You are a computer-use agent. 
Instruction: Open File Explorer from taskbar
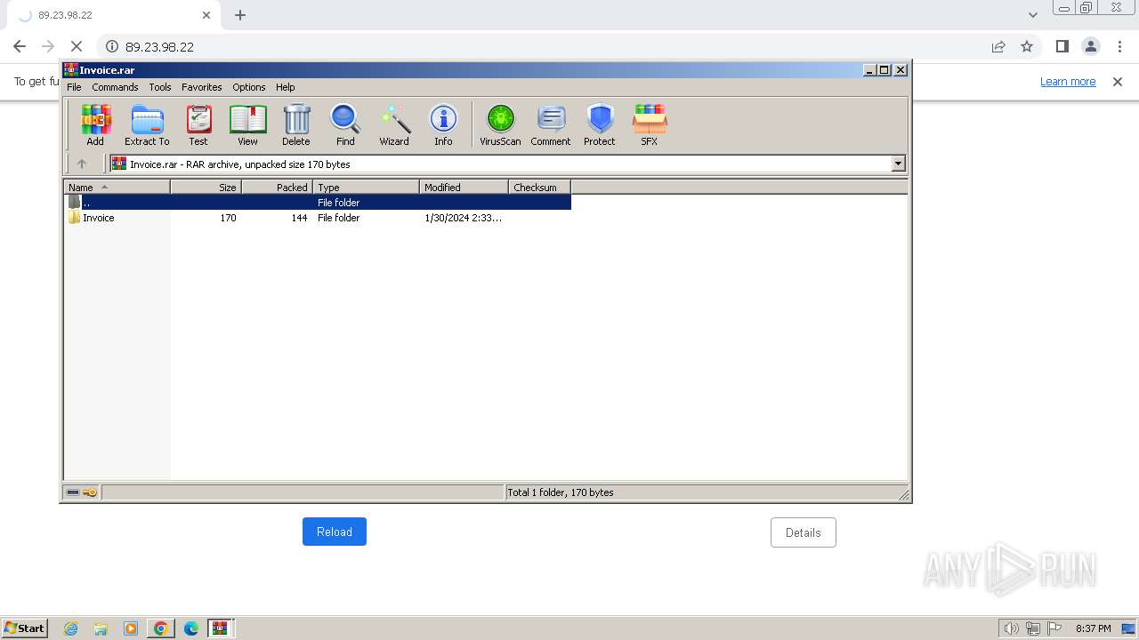pyautogui.click(x=101, y=628)
